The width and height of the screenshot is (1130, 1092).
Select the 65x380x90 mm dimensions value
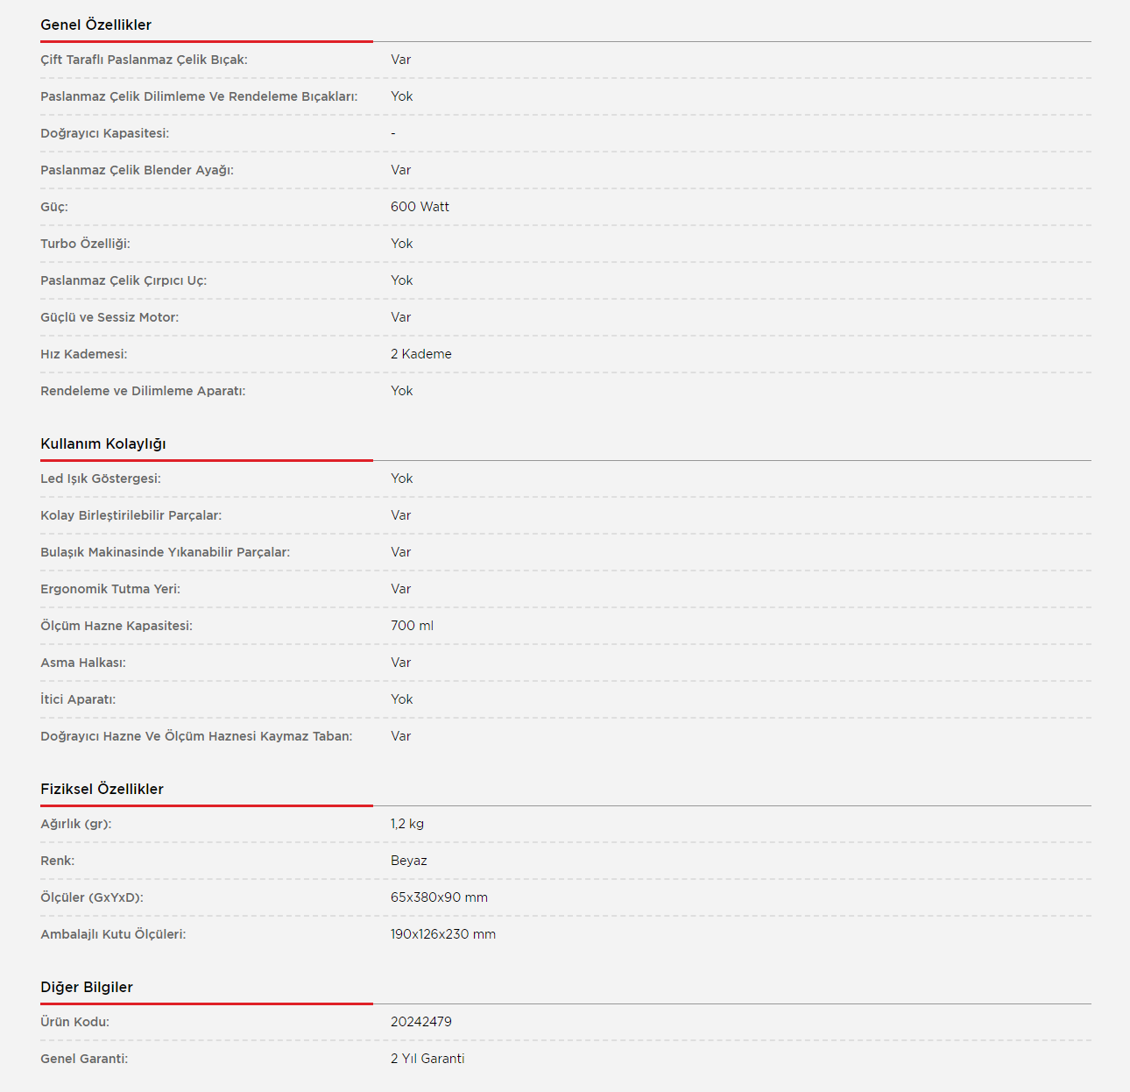coord(439,897)
